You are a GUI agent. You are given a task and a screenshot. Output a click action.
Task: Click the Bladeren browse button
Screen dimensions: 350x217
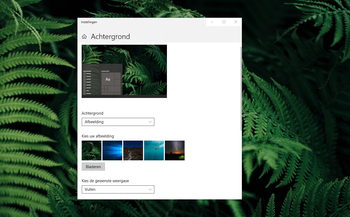point(93,167)
